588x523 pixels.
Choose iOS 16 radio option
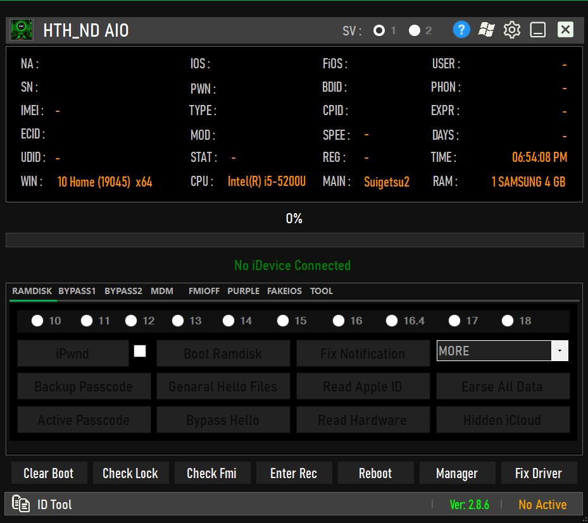click(x=338, y=321)
